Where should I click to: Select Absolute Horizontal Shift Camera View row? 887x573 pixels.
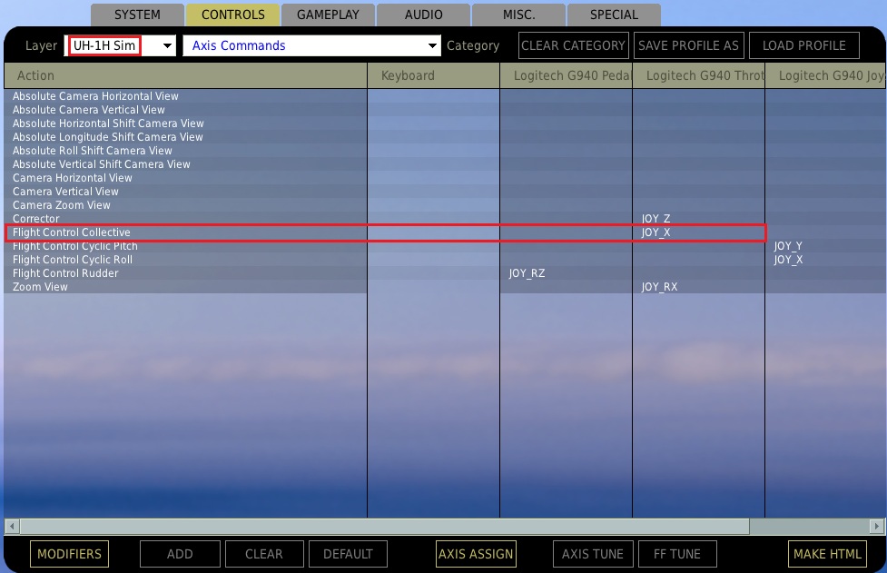[185, 123]
